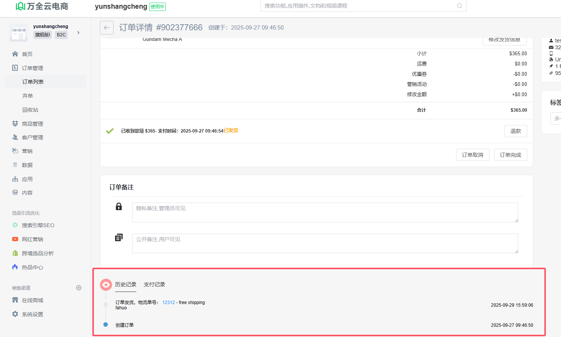The height and width of the screenshot is (337, 561).
Task: Click the 网红营销 video icon
Action: [15, 239]
